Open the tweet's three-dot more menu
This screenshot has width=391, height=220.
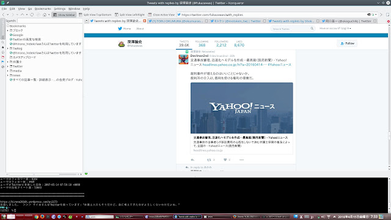[x=241, y=159]
